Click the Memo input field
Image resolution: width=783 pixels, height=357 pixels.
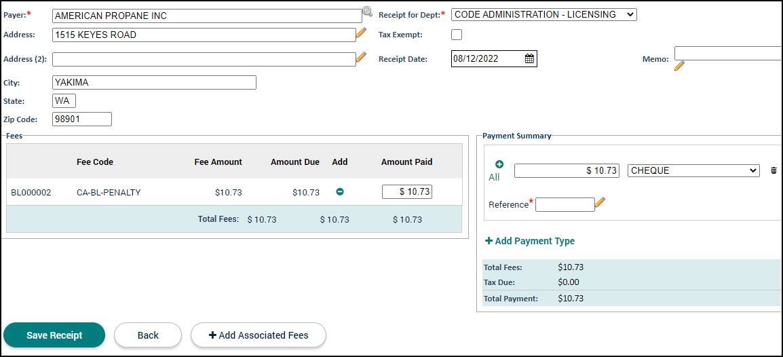pos(729,53)
